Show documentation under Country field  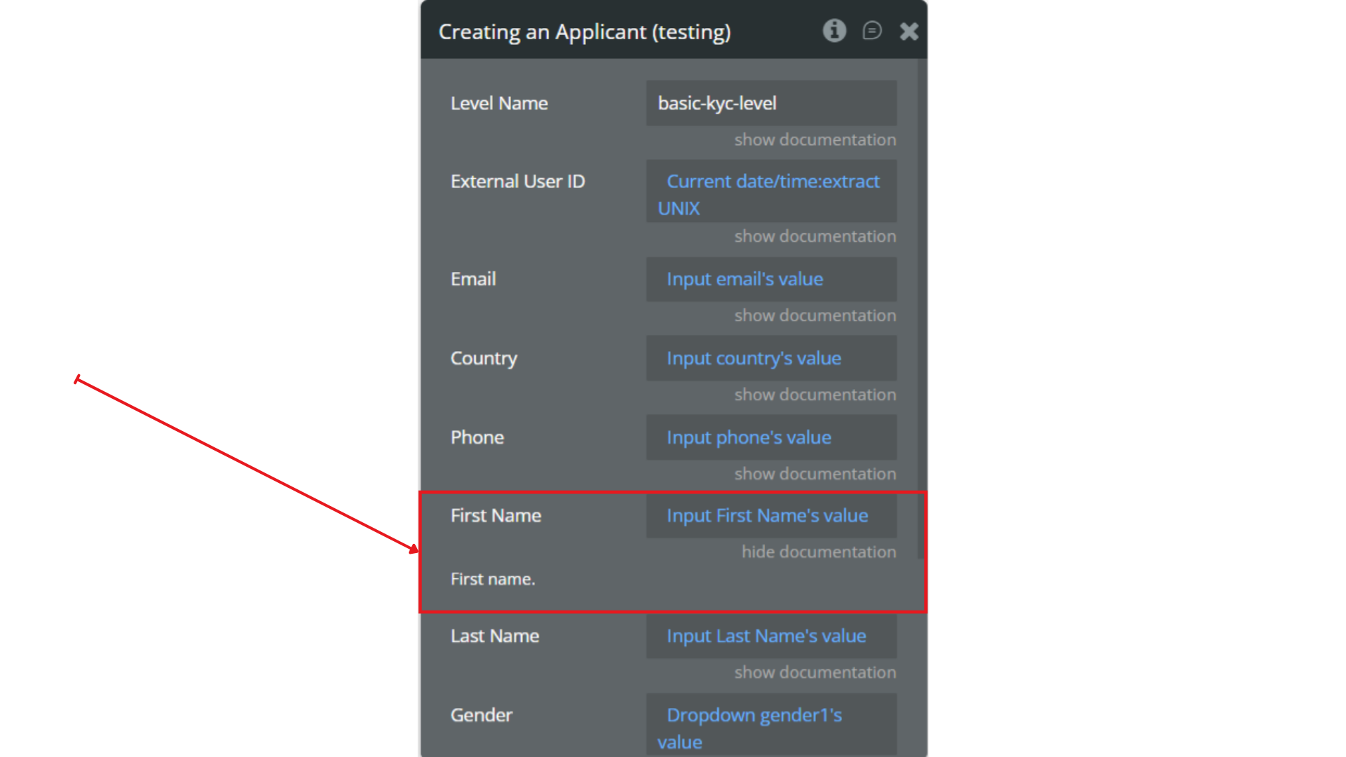pos(815,395)
